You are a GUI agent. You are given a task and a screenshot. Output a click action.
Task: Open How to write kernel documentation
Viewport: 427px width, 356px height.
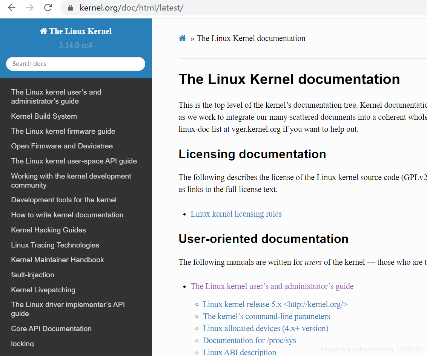point(67,215)
